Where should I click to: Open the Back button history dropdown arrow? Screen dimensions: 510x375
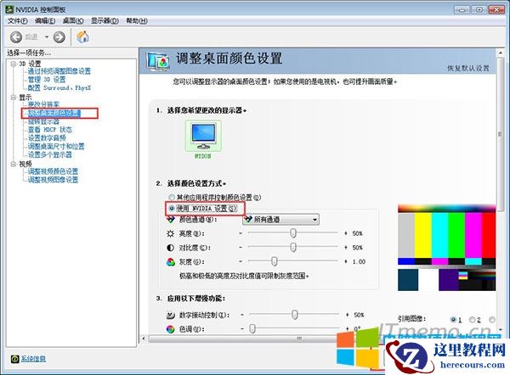(x=47, y=37)
